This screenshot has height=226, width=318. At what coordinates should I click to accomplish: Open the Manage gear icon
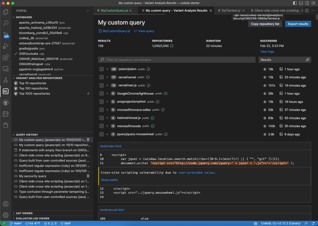(5, 215)
